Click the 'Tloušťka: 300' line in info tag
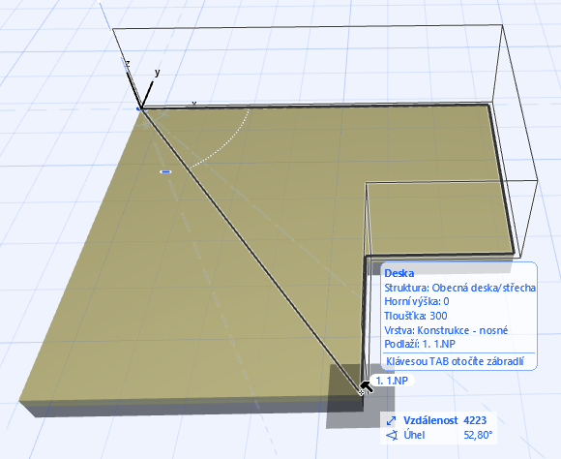 415,316
